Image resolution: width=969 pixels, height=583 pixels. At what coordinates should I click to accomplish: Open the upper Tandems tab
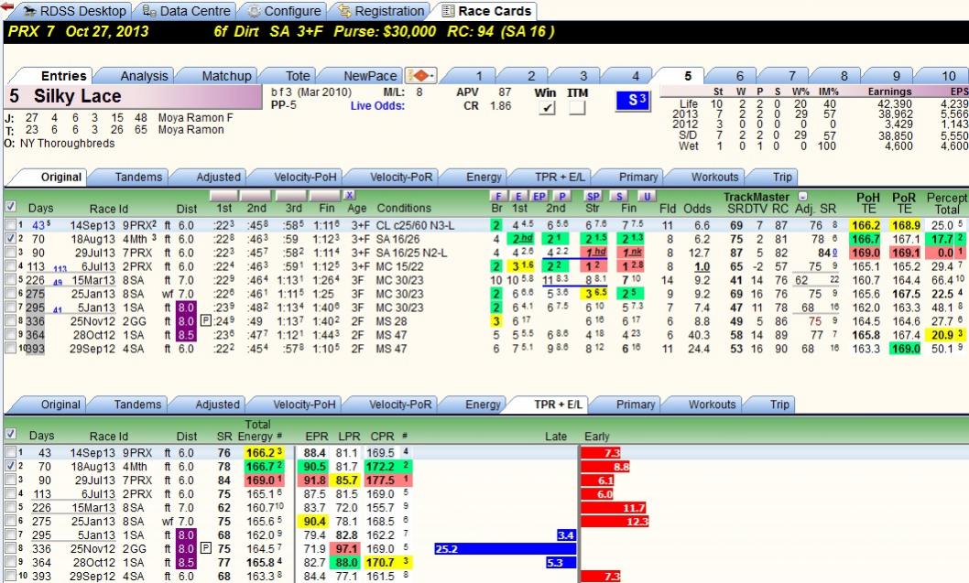point(137,178)
